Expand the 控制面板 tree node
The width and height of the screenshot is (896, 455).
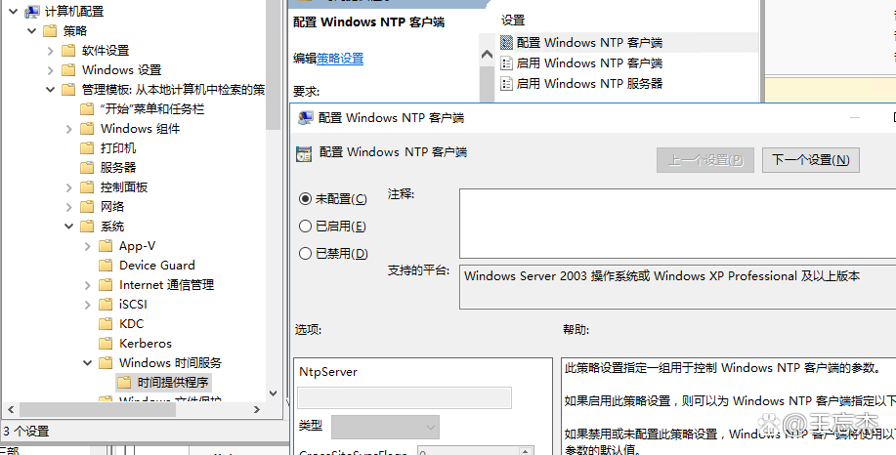point(69,187)
